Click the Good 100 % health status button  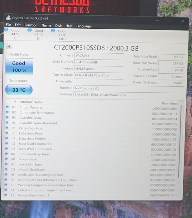pos(19,66)
